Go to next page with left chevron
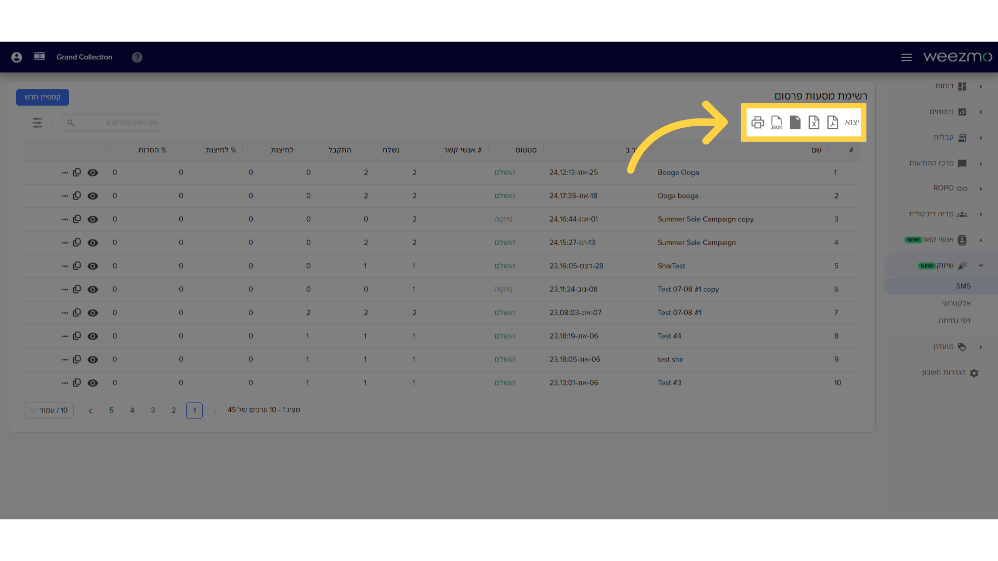The image size is (998, 561). click(x=90, y=411)
